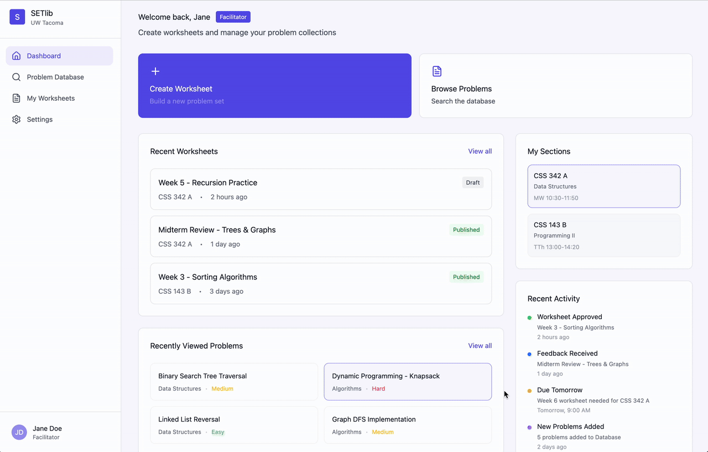Go to My Worksheets in sidebar
The width and height of the screenshot is (708, 452).
51,98
